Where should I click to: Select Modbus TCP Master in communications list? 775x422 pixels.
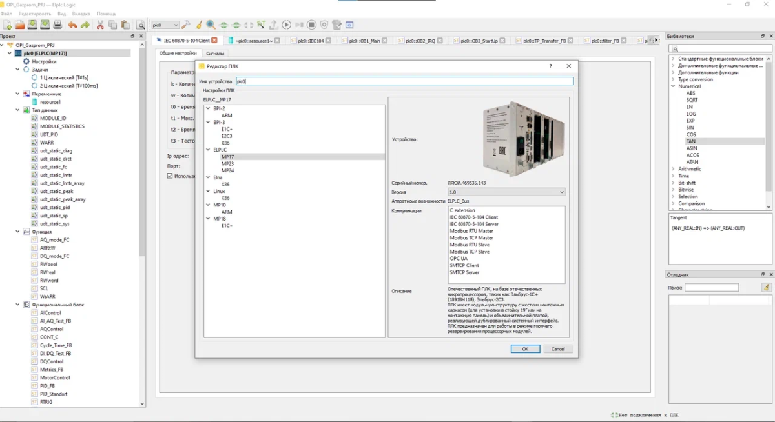471,238
